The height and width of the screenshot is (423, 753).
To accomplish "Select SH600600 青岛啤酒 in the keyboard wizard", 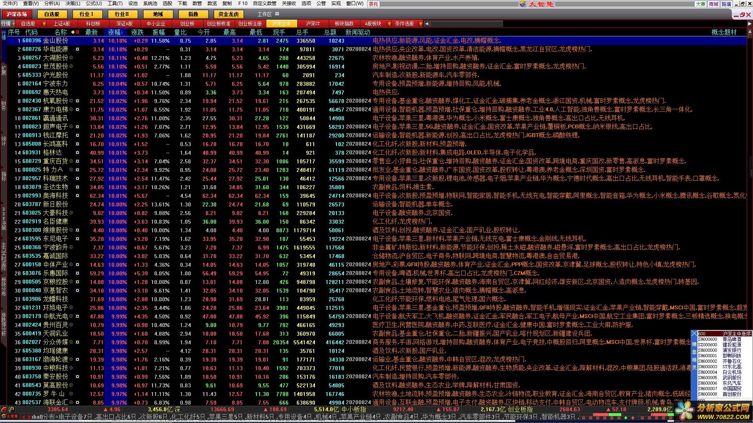I will [x=725, y=340].
